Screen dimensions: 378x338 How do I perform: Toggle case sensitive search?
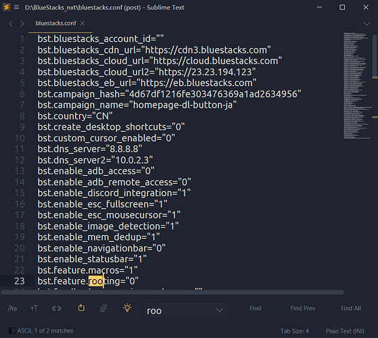point(34,308)
